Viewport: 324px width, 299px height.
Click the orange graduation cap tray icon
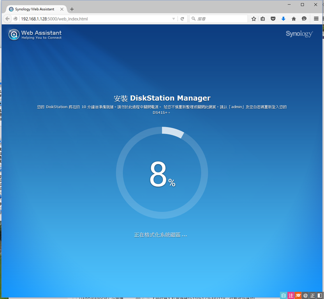click(x=298, y=295)
